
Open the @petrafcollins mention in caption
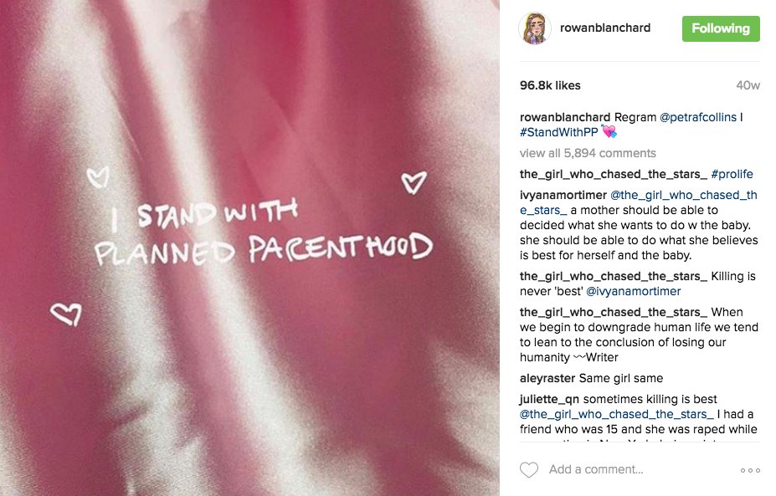698,117
